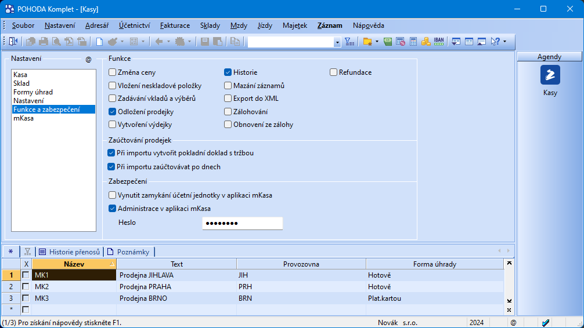Enable Vložení neskladové položky option
This screenshot has width=584, height=328.
[112, 86]
